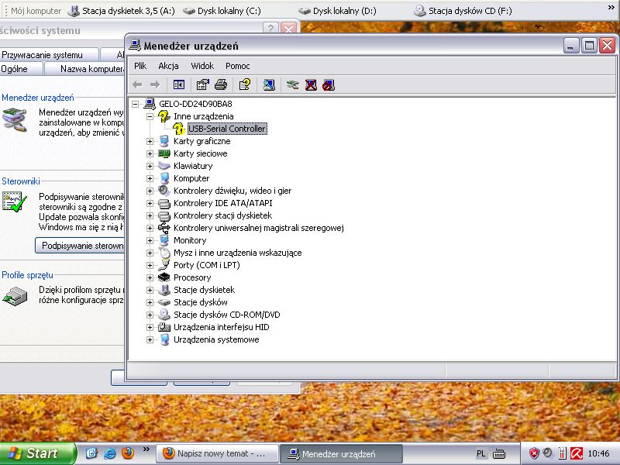The width and height of the screenshot is (620, 465).
Task: Click the red shield security tray icon
Action: pyautogui.click(x=534, y=453)
